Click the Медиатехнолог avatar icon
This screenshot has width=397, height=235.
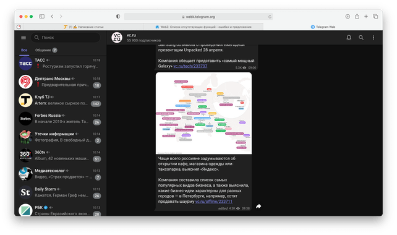coord(25,174)
